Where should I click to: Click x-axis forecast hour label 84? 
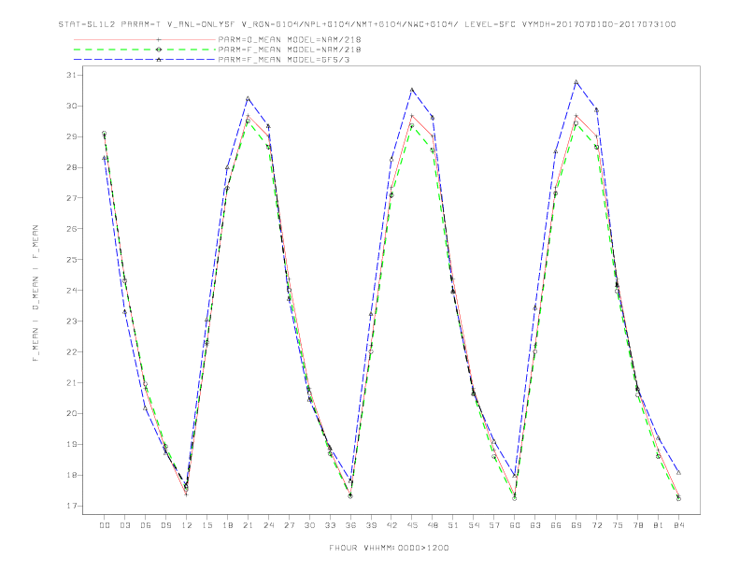point(679,525)
